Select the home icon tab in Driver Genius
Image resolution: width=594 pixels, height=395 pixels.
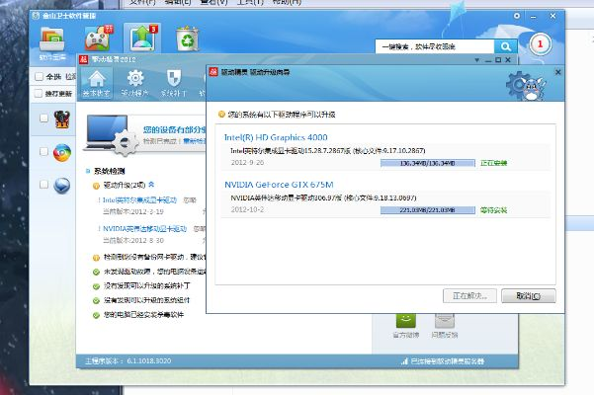(97, 83)
